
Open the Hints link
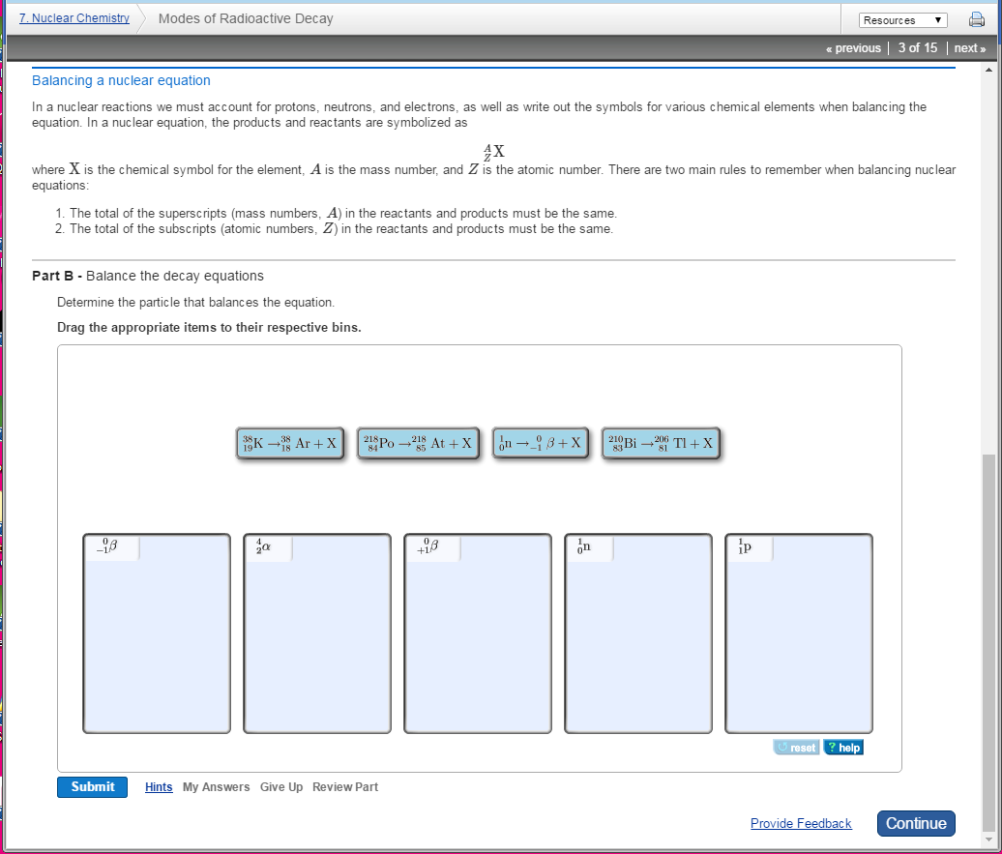coord(159,787)
